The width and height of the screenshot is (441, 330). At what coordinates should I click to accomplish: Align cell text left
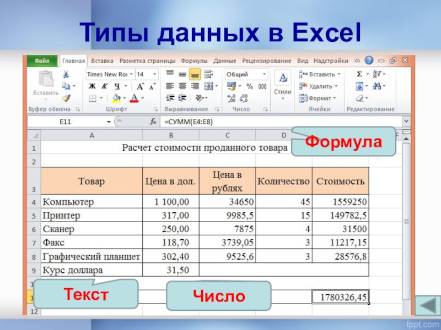170,86
